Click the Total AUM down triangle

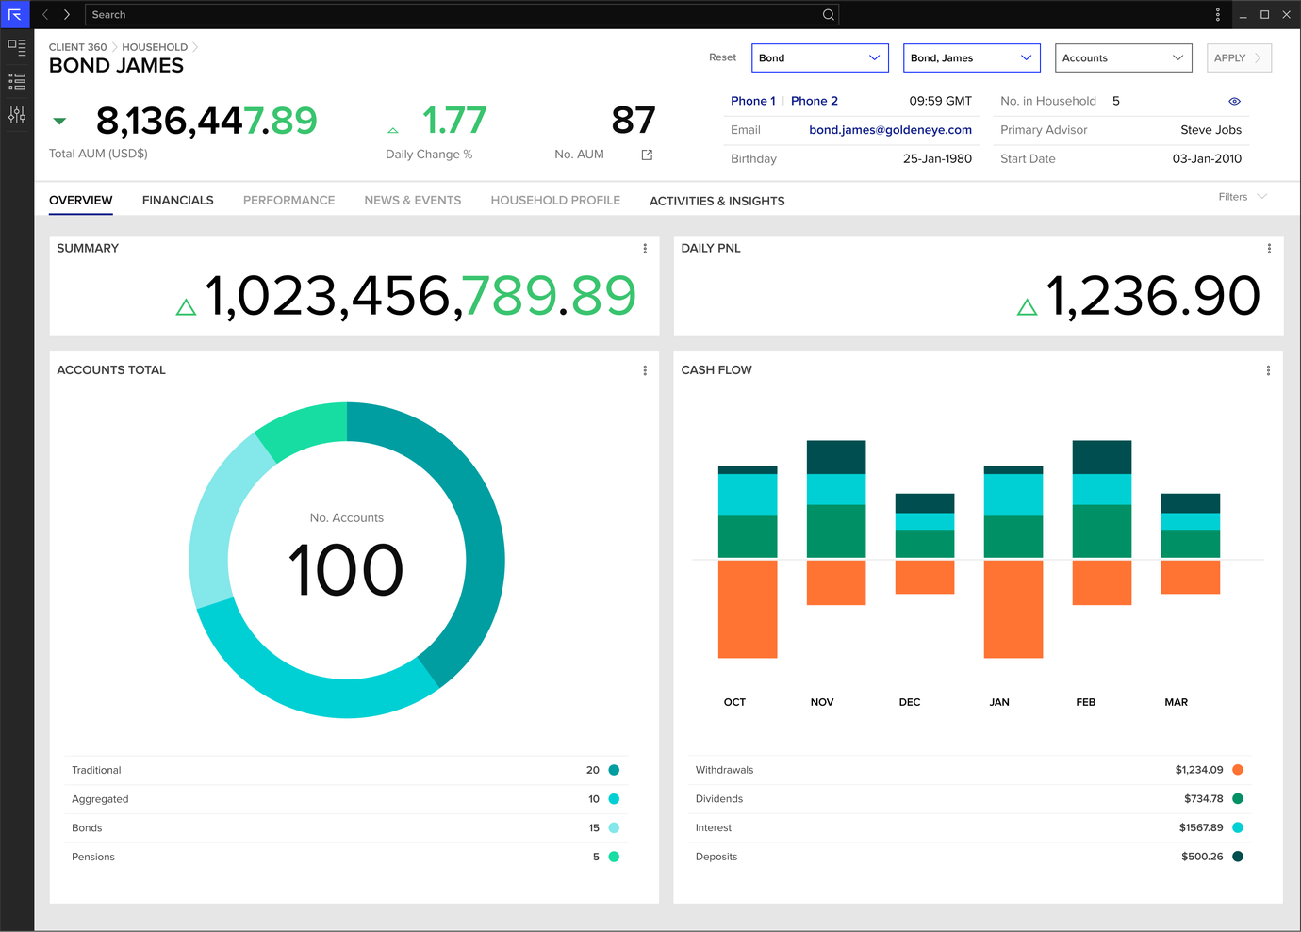click(59, 121)
